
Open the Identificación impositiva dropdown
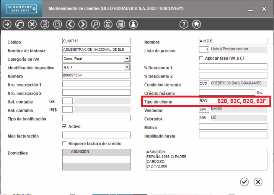tap(127, 67)
